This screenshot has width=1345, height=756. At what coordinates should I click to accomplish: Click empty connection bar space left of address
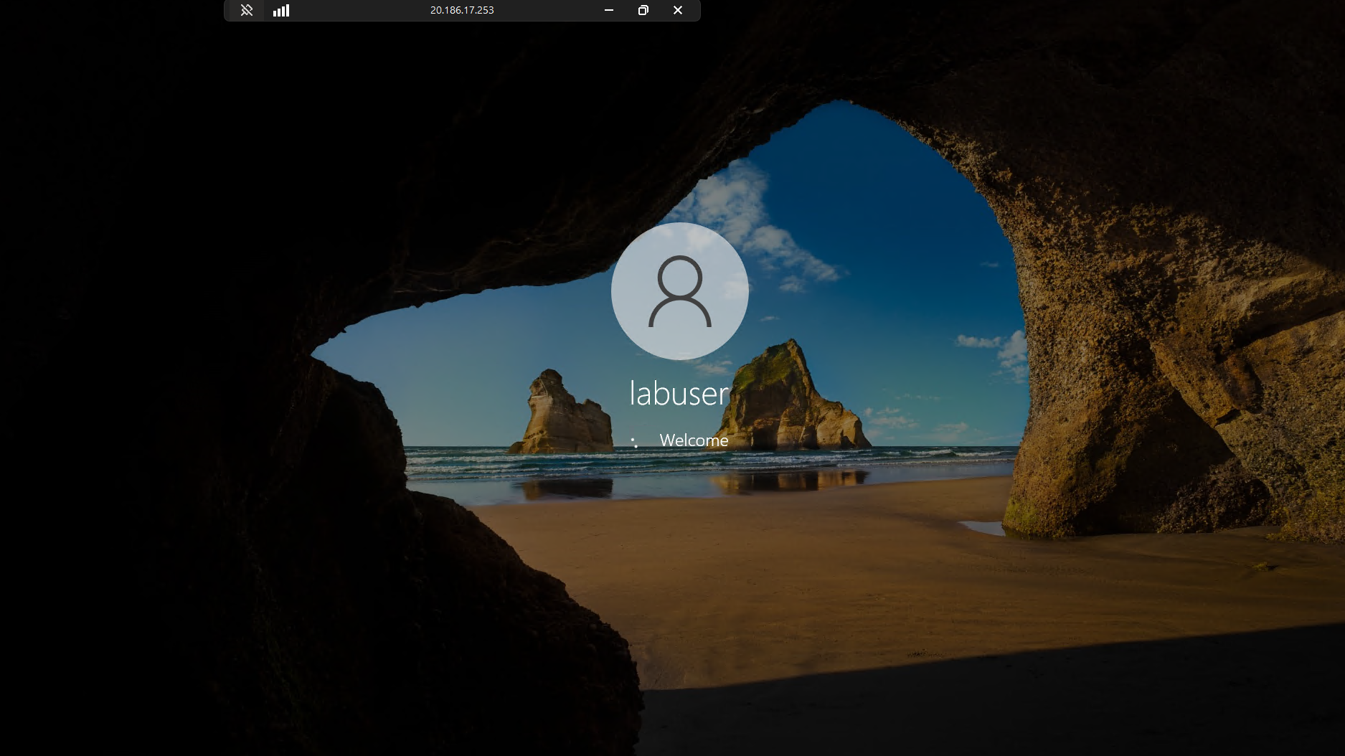coord(359,10)
